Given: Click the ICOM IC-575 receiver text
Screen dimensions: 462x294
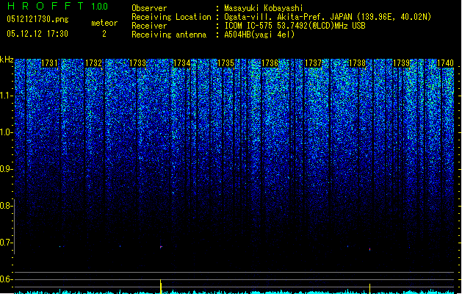Looking at the screenshot, I should pos(295,26).
